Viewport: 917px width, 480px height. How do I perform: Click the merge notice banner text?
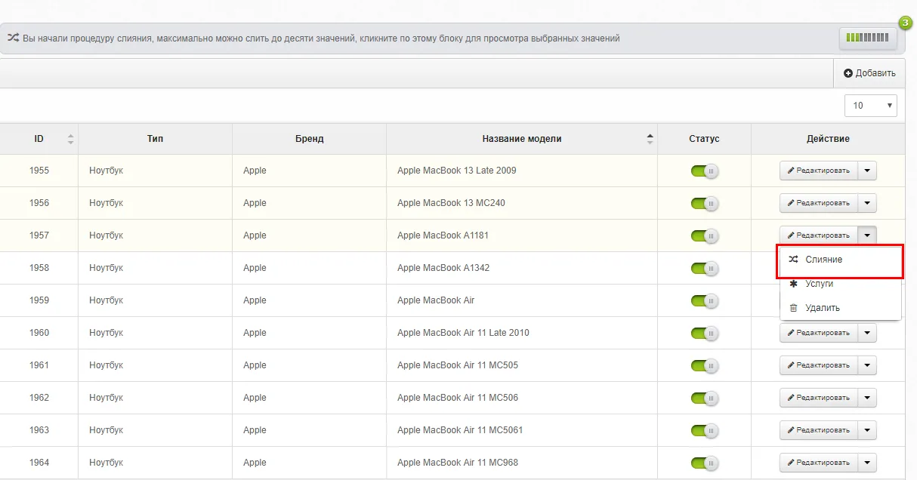click(322, 38)
